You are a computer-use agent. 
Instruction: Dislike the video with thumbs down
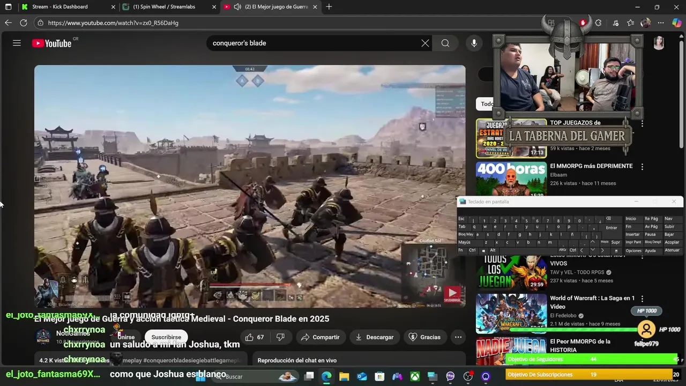(280, 337)
